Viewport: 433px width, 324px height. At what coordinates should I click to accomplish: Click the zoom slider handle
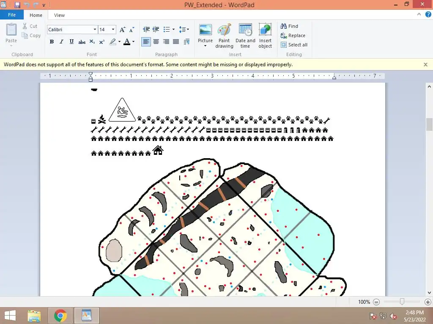point(402,302)
